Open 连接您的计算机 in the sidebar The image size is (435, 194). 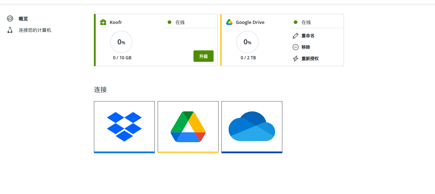(x=35, y=30)
